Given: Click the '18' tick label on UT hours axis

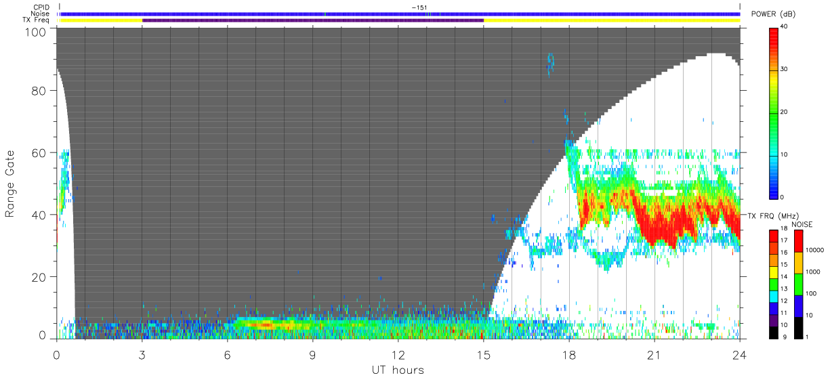Looking at the screenshot, I should pos(569,355).
